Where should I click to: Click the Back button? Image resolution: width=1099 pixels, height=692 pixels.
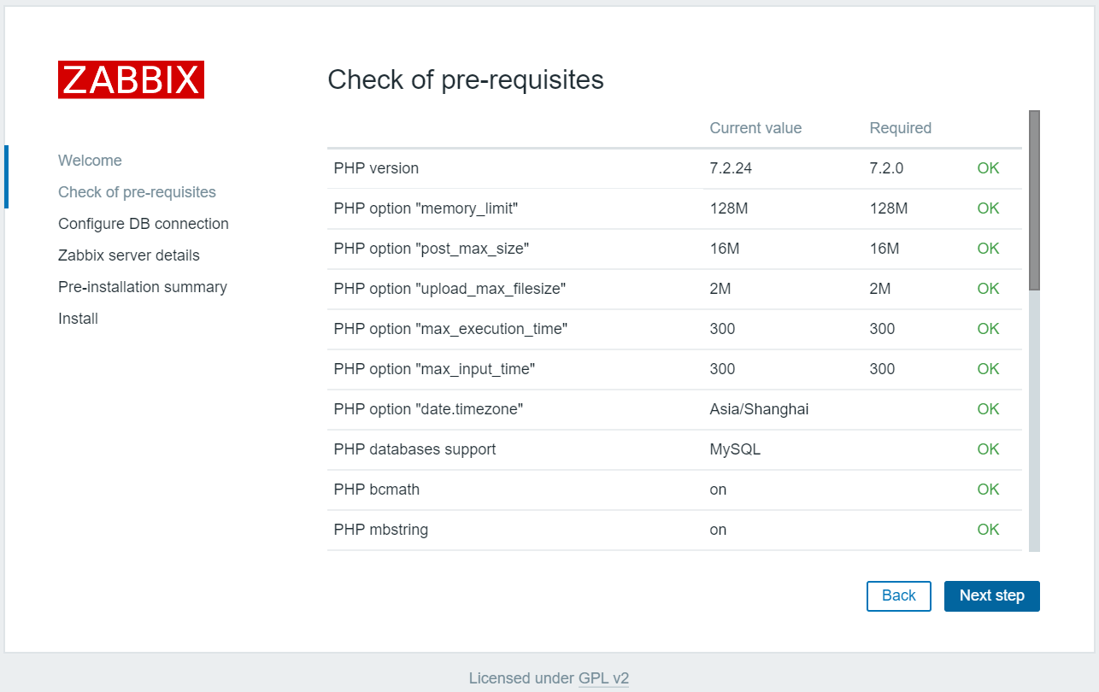[x=898, y=595]
